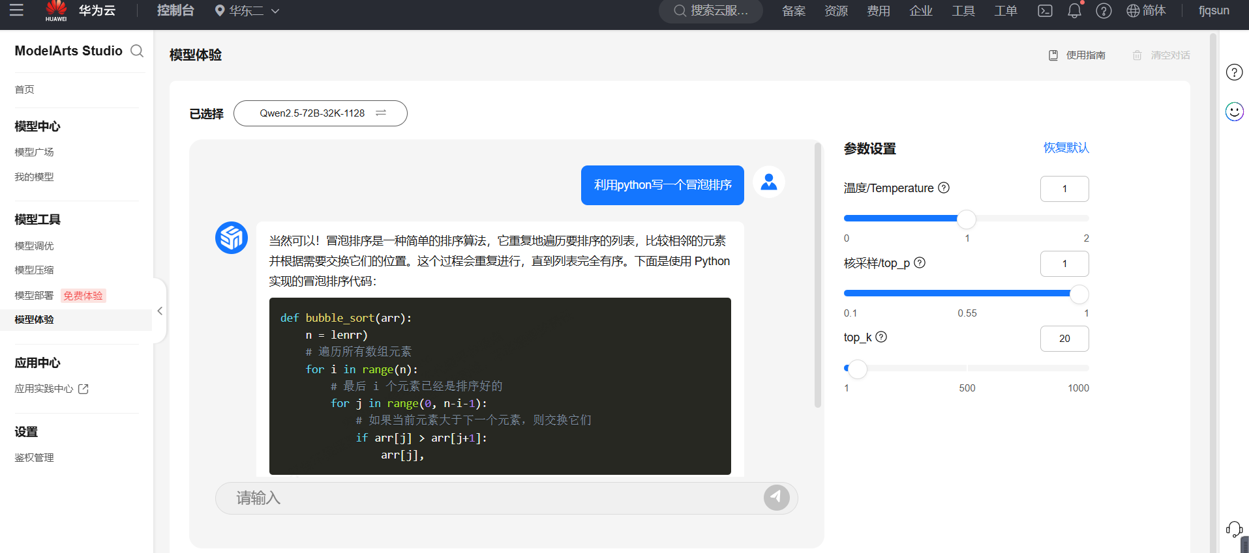Open the hamburger navigation menu
The image size is (1249, 553).
pos(16,10)
